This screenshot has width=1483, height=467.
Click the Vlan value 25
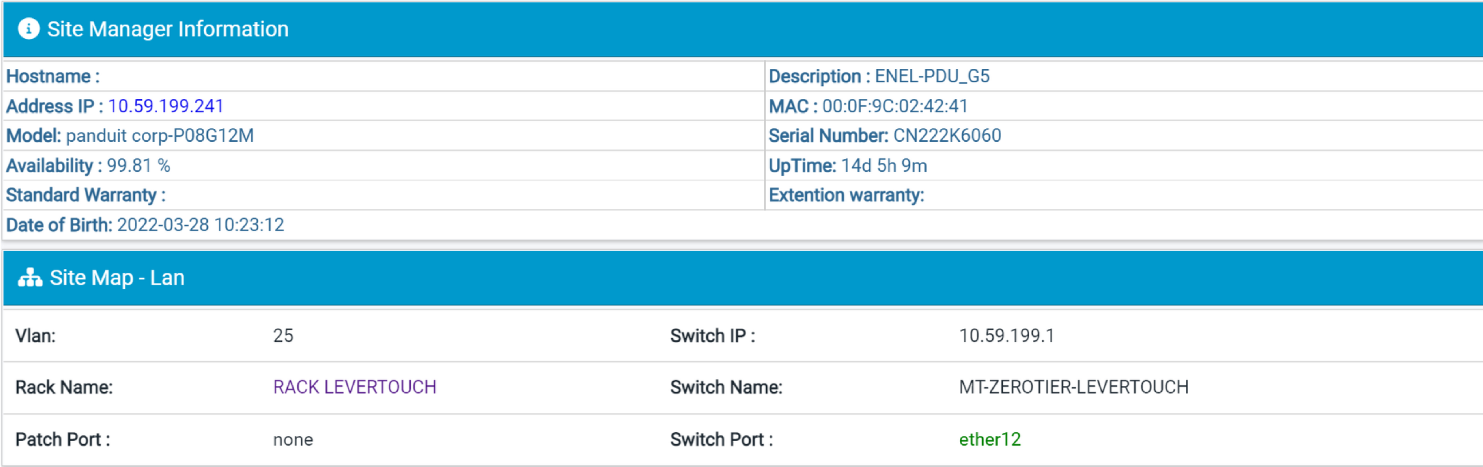coord(283,336)
